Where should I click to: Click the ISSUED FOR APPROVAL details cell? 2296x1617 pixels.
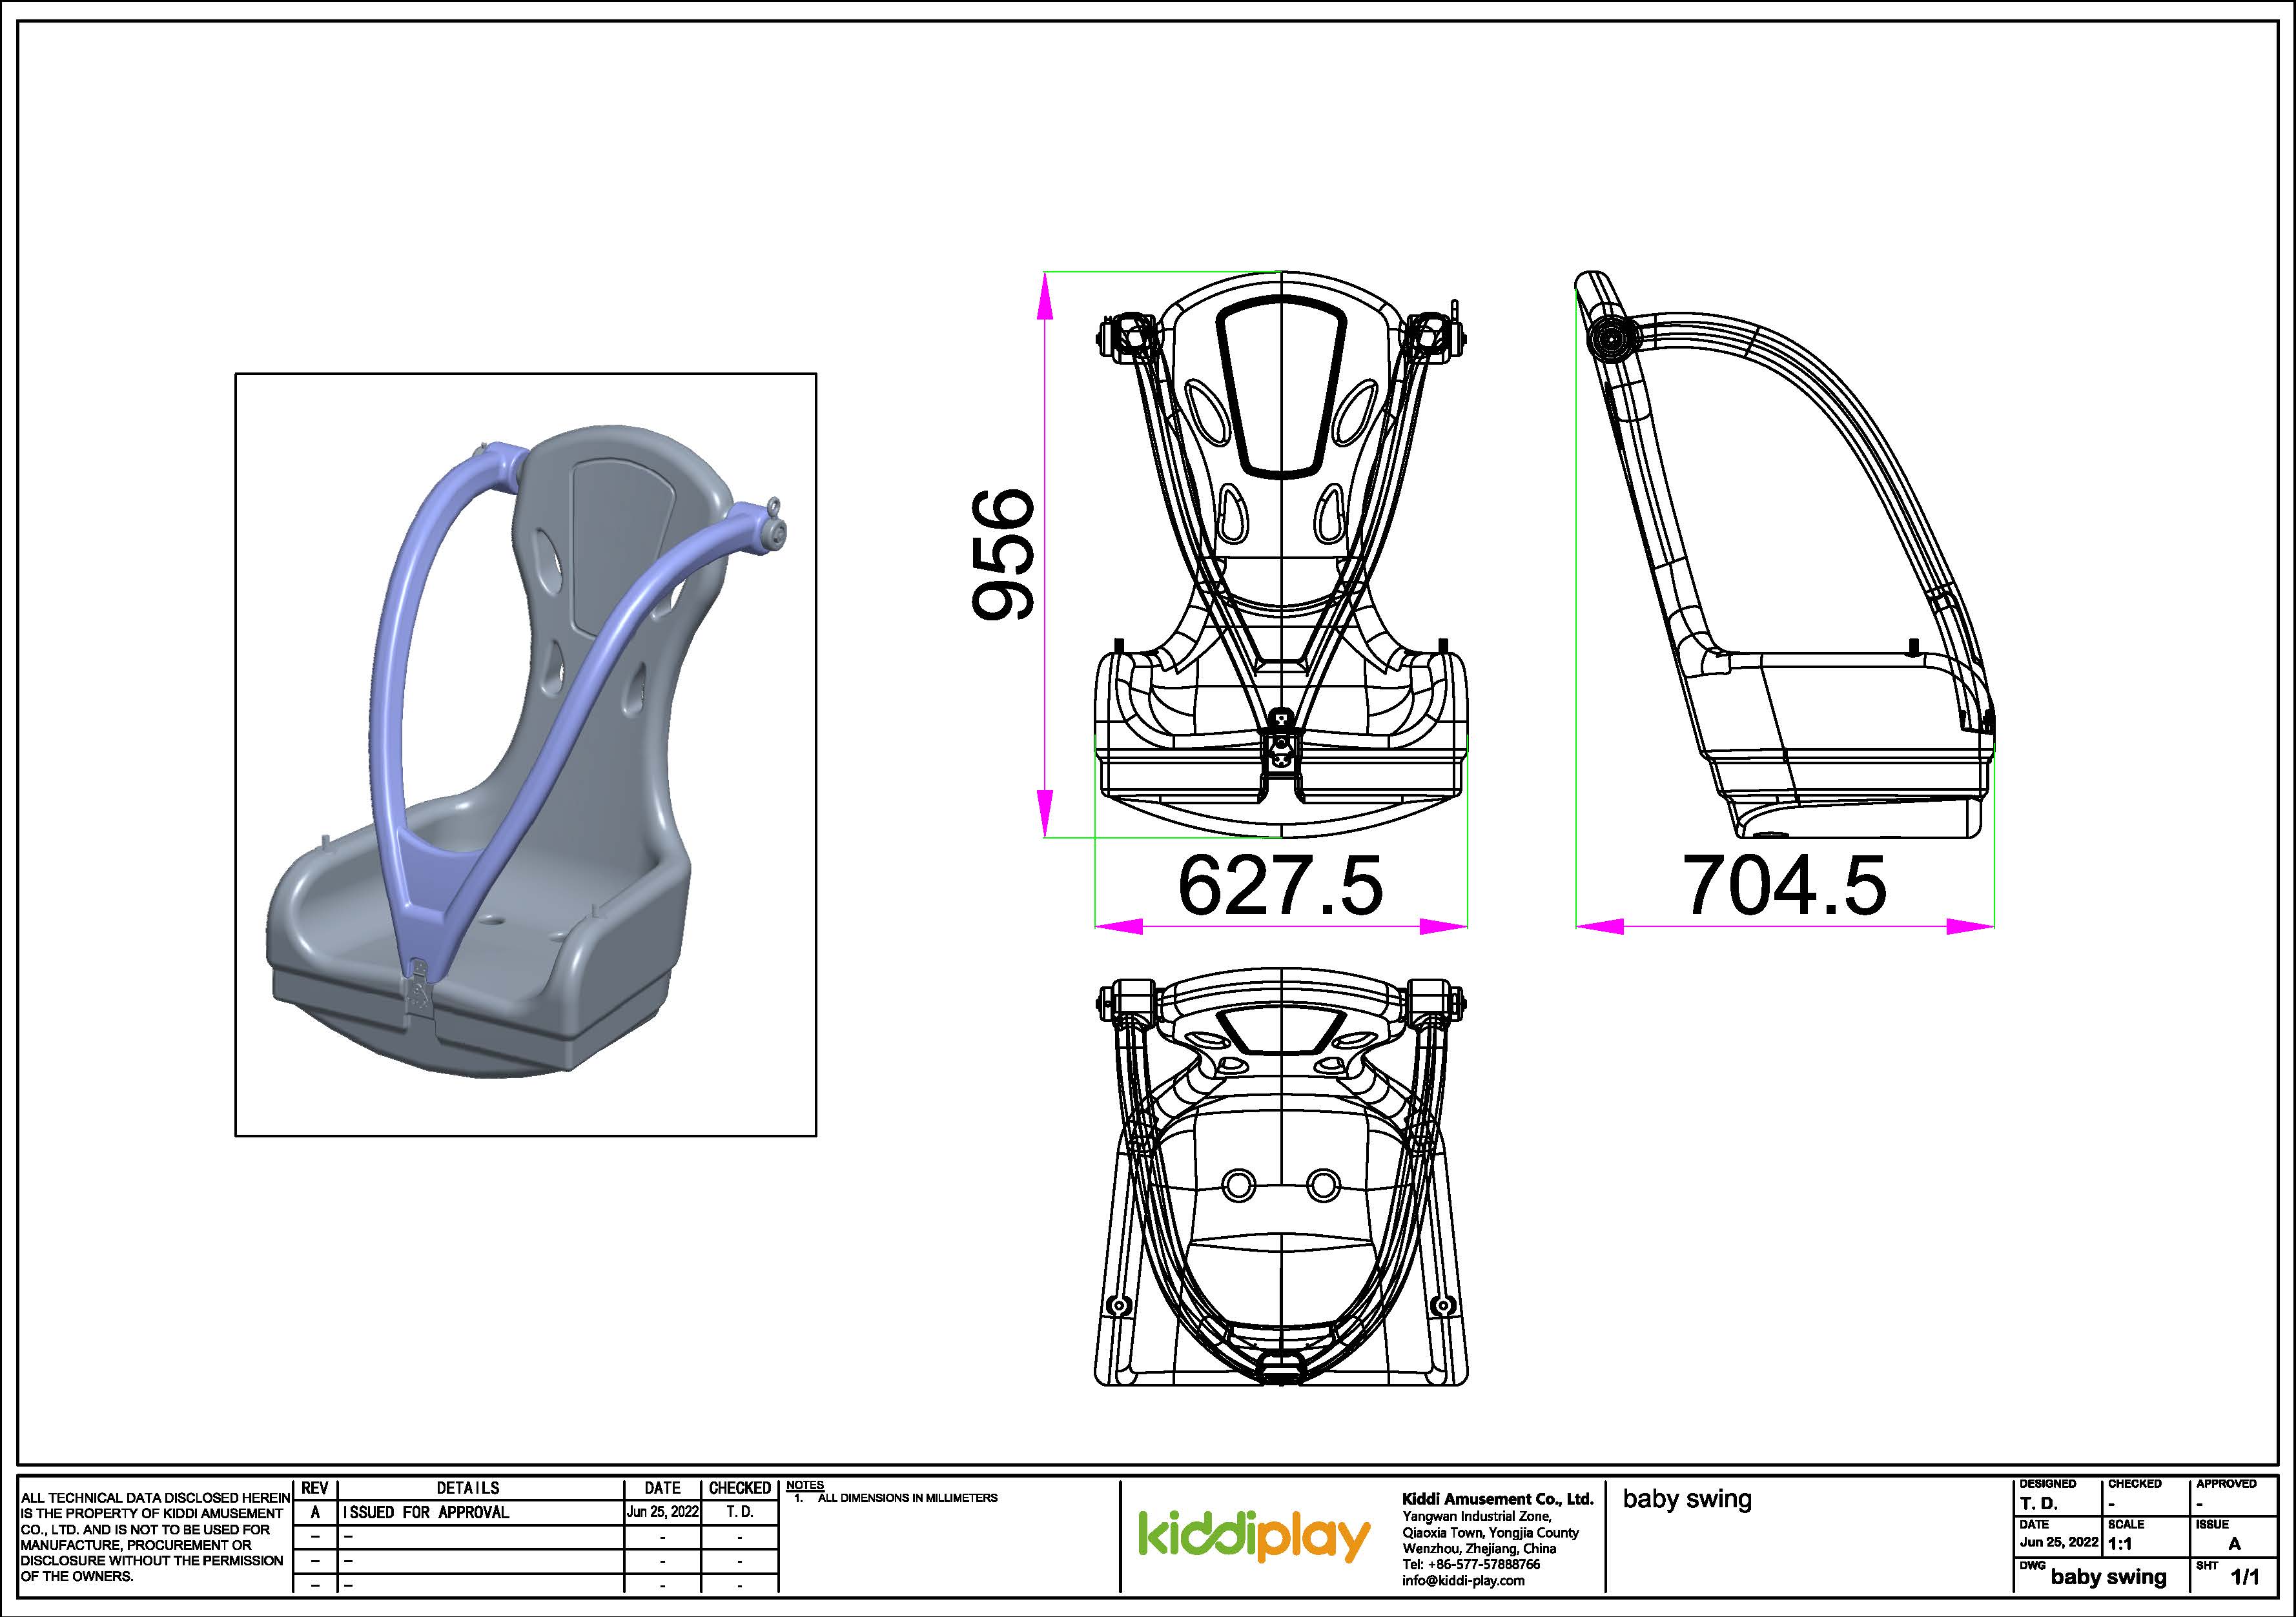[x=426, y=1513]
